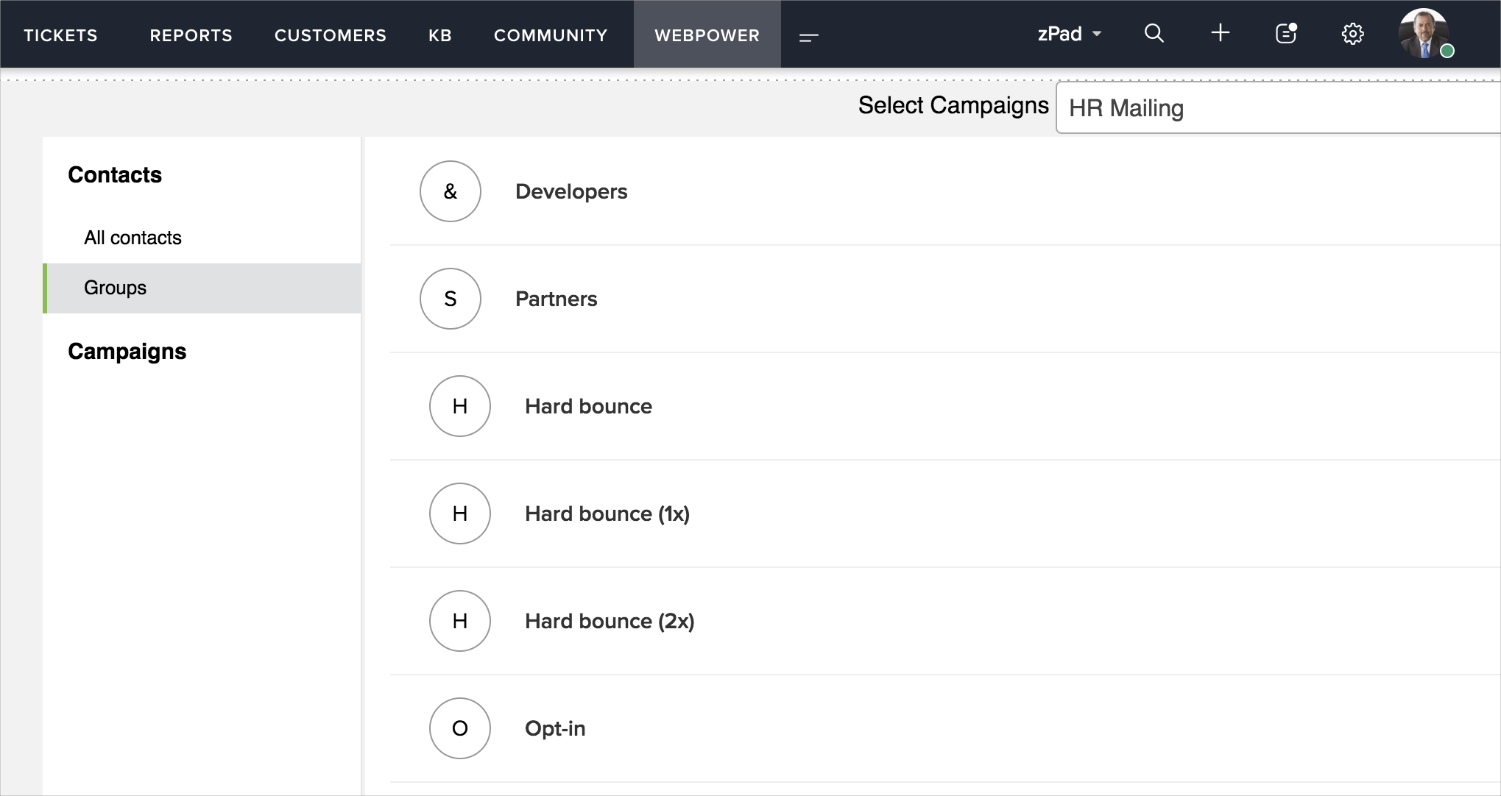Switch to the Tickets tab
This screenshot has width=1501, height=796.
(60, 35)
